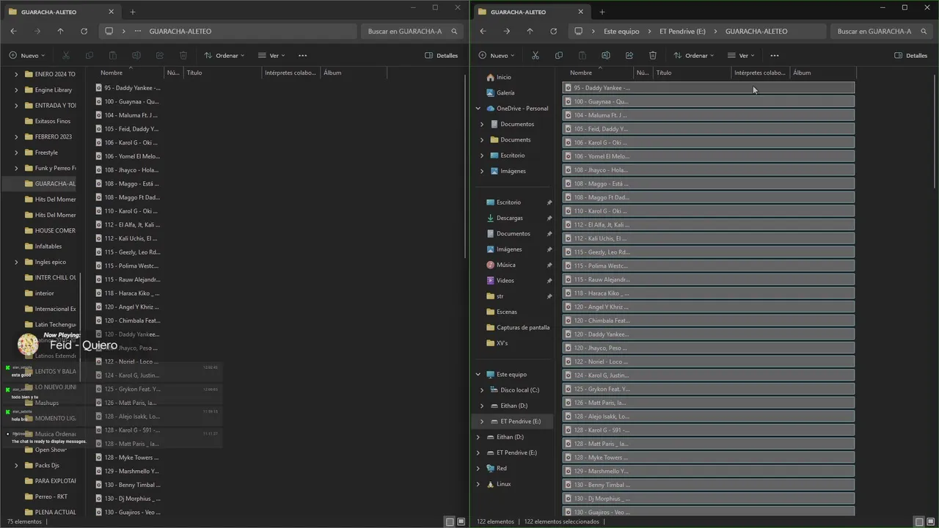Open a new tab in the left window
This screenshot has width=939, height=528.
[x=132, y=12]
